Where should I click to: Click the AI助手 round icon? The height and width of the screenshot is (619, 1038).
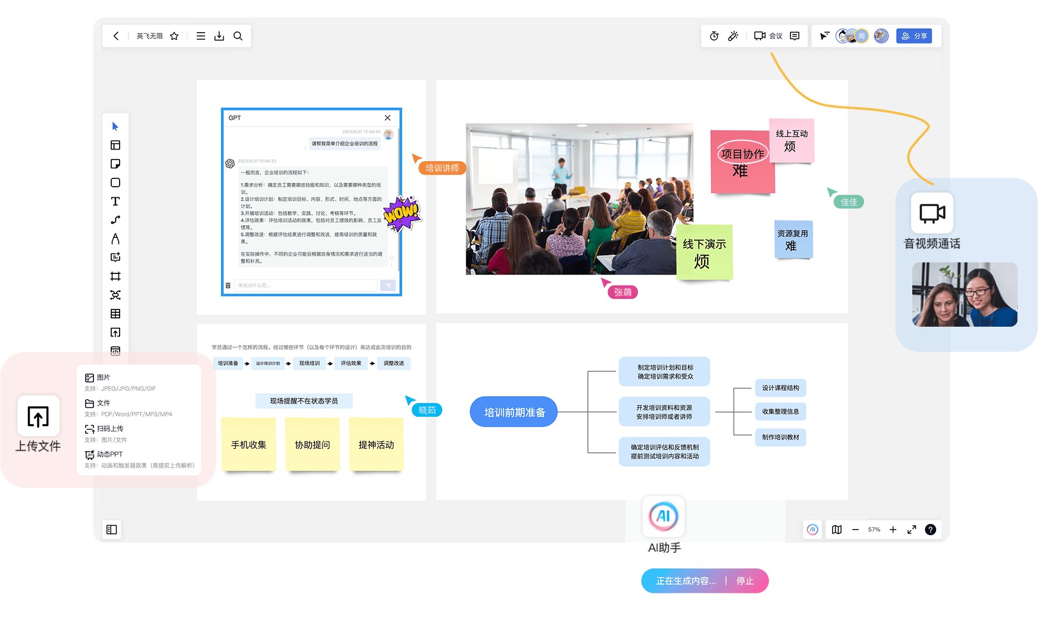point(664,516)
